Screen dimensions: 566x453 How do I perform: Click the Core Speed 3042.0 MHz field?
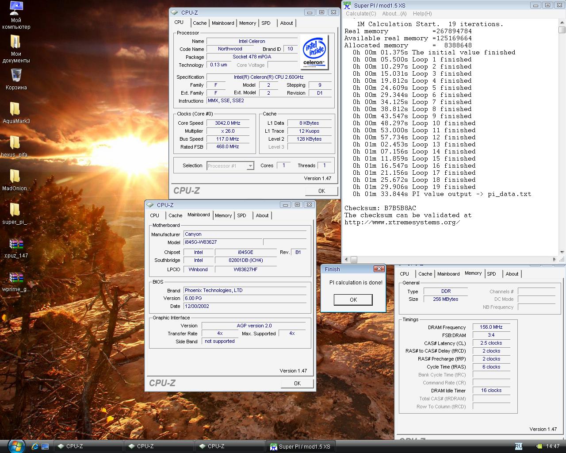pos(228,123)
